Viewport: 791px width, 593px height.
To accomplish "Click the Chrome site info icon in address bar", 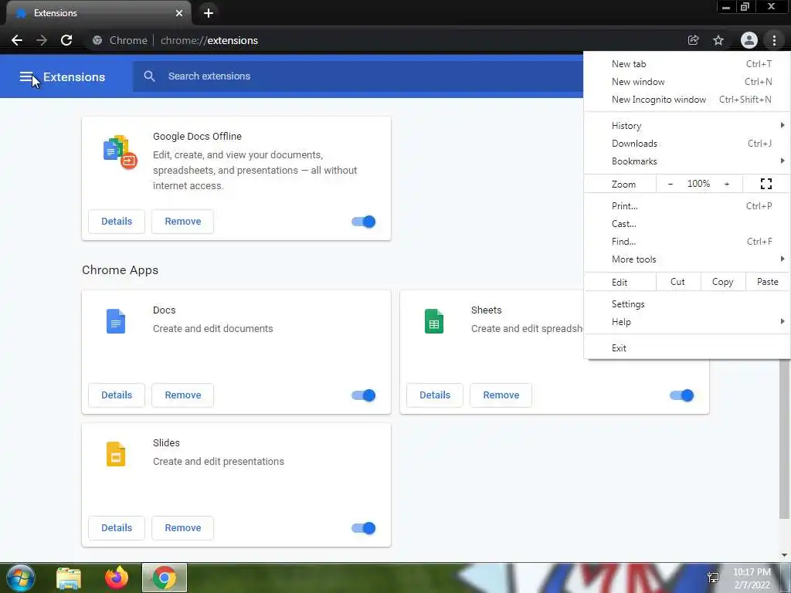I will pyautogui.click(x=97, y=40).
